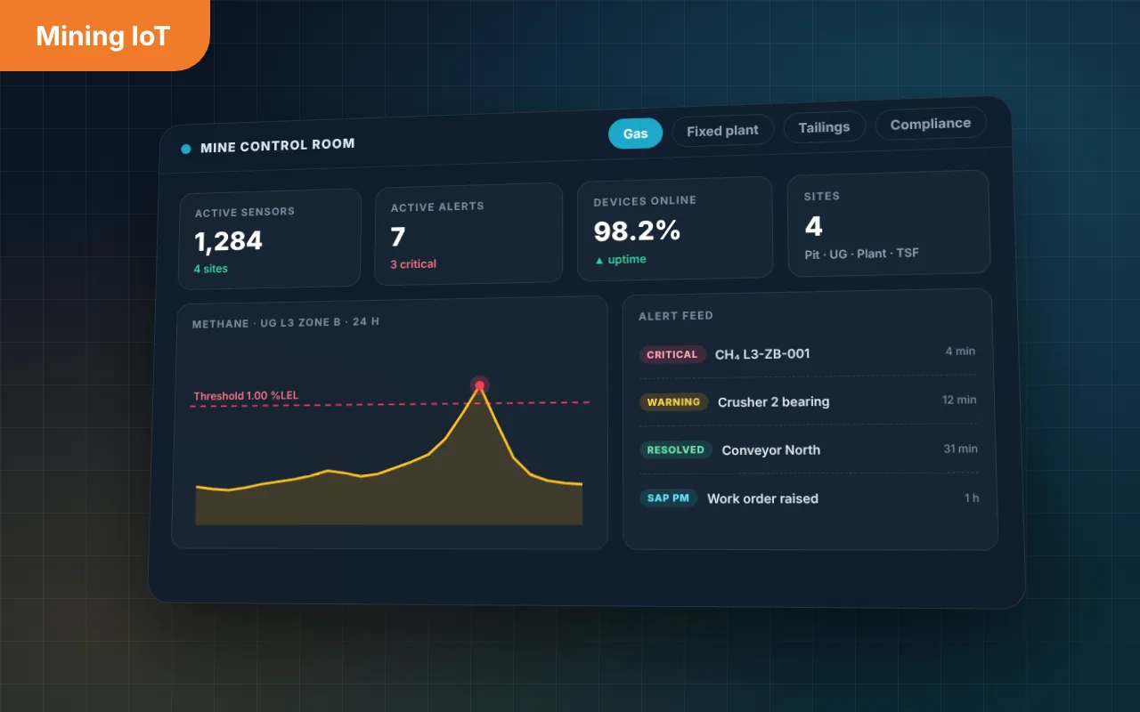Select the WARNING badge in alert feed
This screenshot has height=712, width=1140.
tap(673, 402)
